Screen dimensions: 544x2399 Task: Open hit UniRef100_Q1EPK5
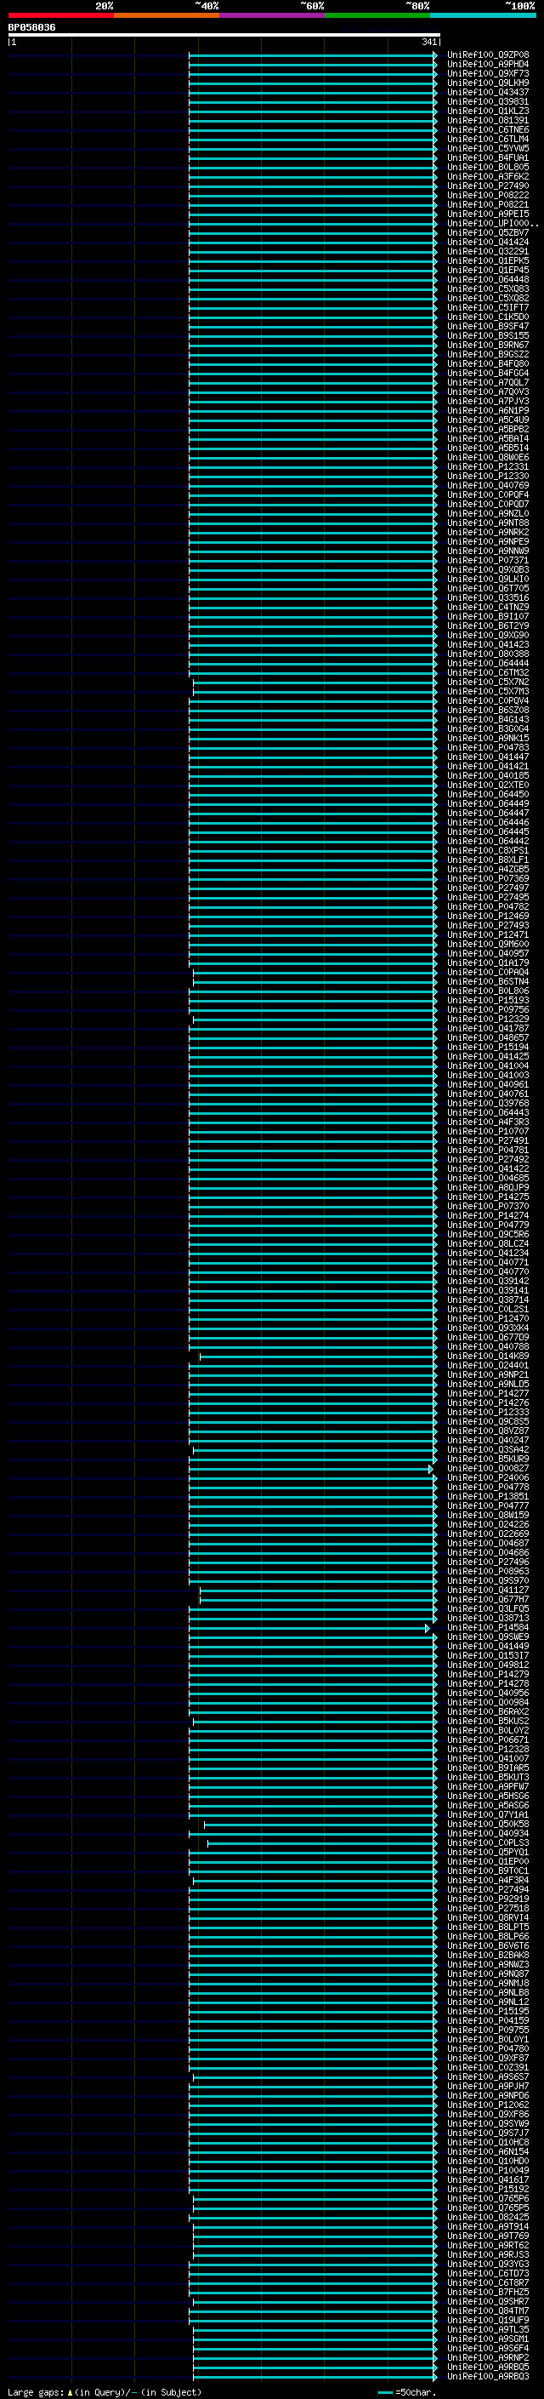pos(487,260)
